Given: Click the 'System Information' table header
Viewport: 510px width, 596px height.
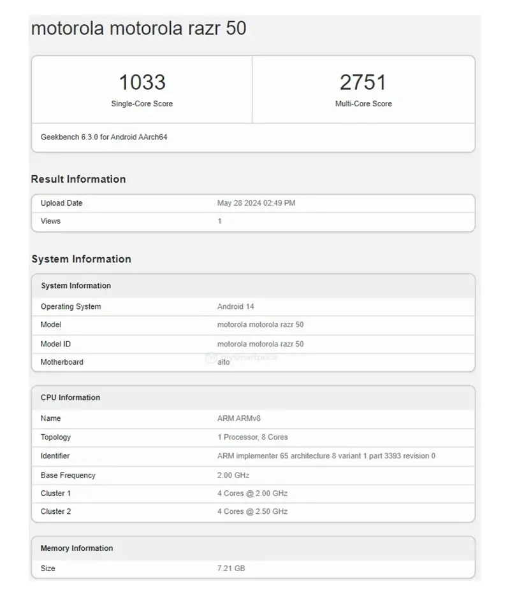Looking at the screenshot, I should tap(76, 285).
